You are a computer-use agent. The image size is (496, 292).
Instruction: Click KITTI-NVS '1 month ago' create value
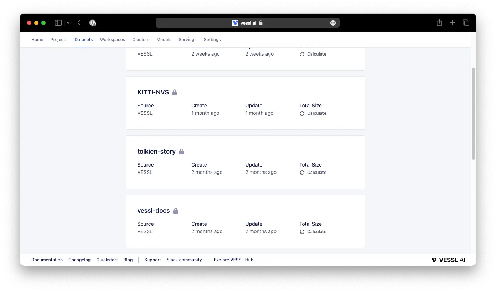(x=205, y=113)
